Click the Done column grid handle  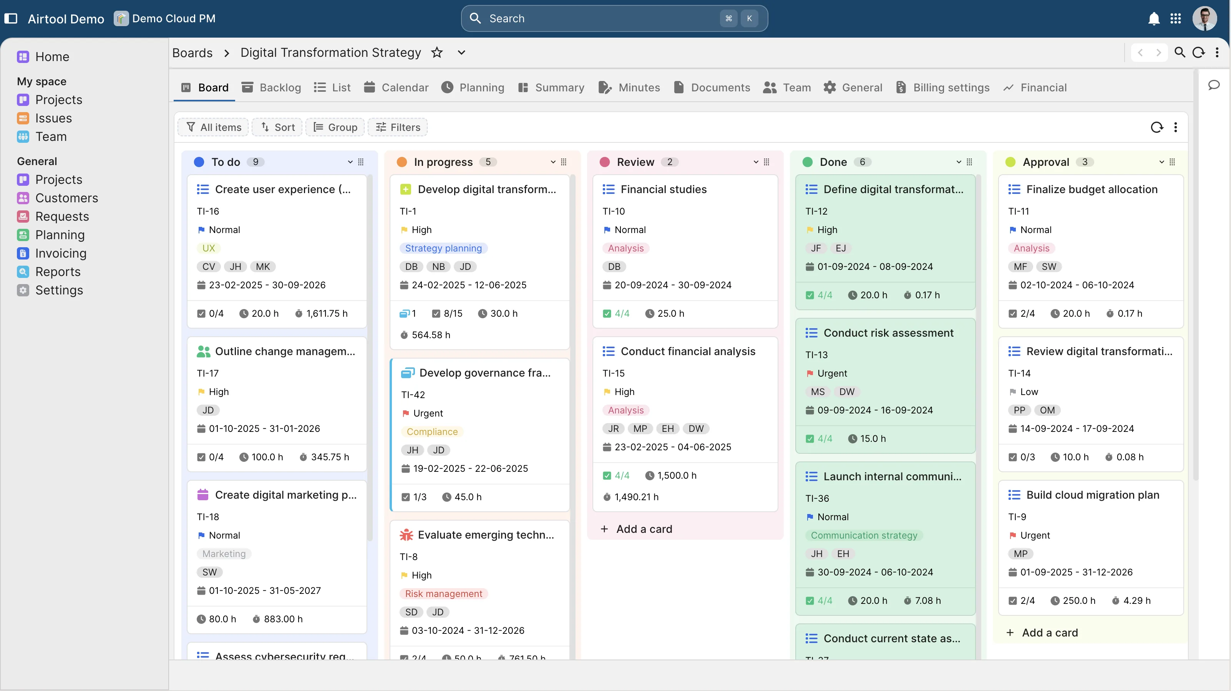[970, 162]
